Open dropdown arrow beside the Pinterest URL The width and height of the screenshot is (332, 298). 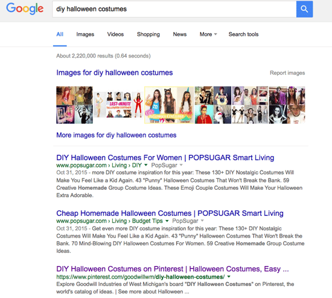(229, 277)
